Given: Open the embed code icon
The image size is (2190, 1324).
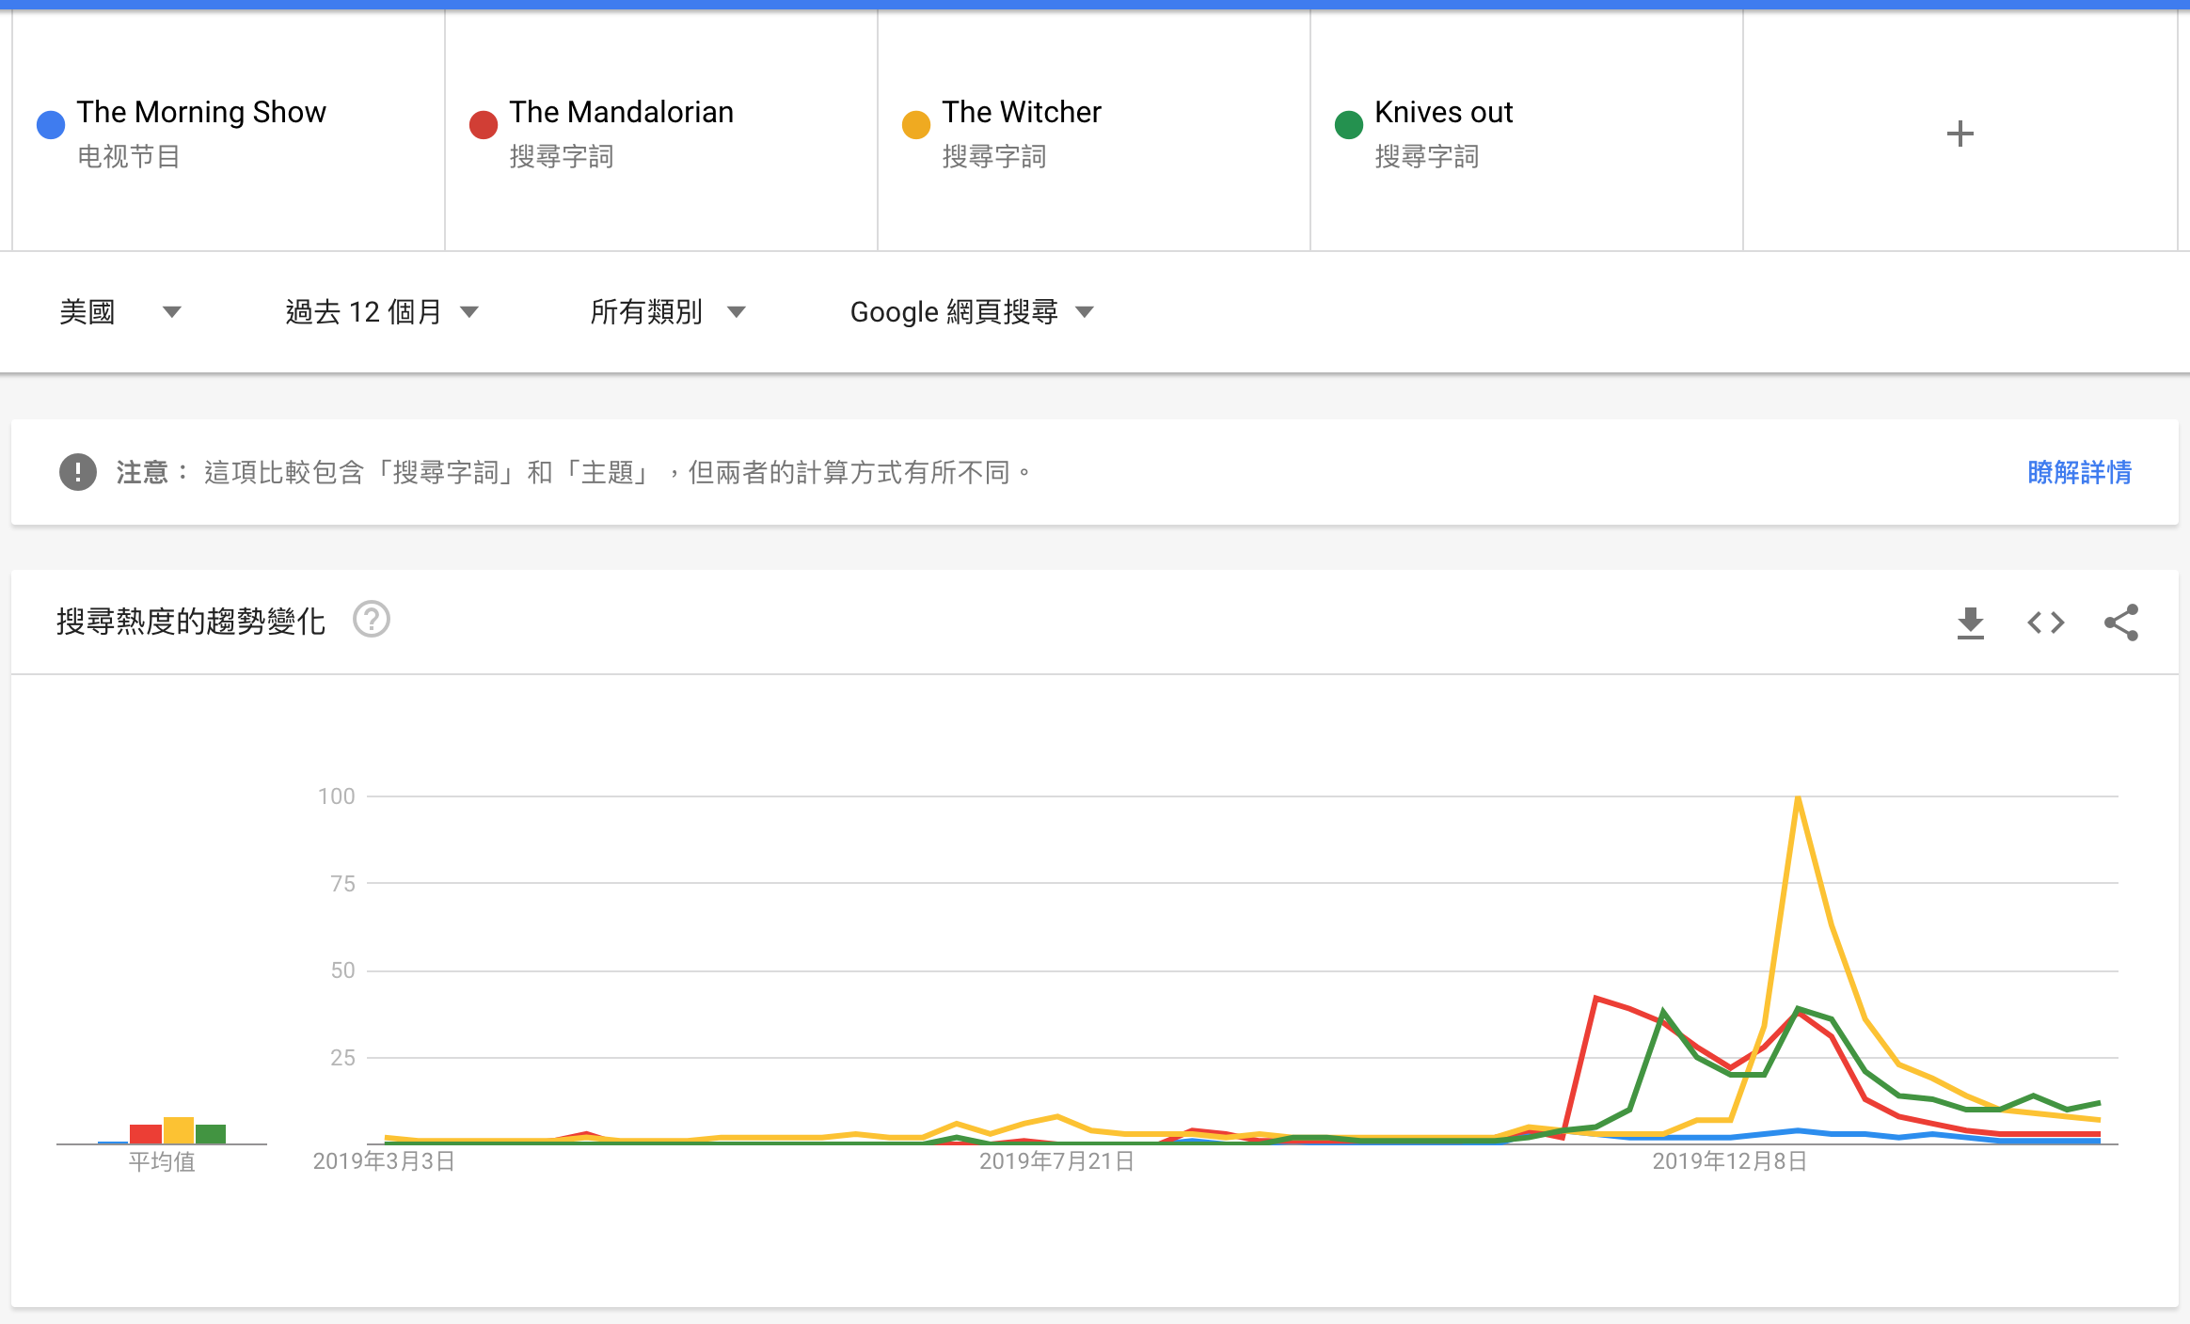Looking at the screenshot, I should tap(2045, 623).
